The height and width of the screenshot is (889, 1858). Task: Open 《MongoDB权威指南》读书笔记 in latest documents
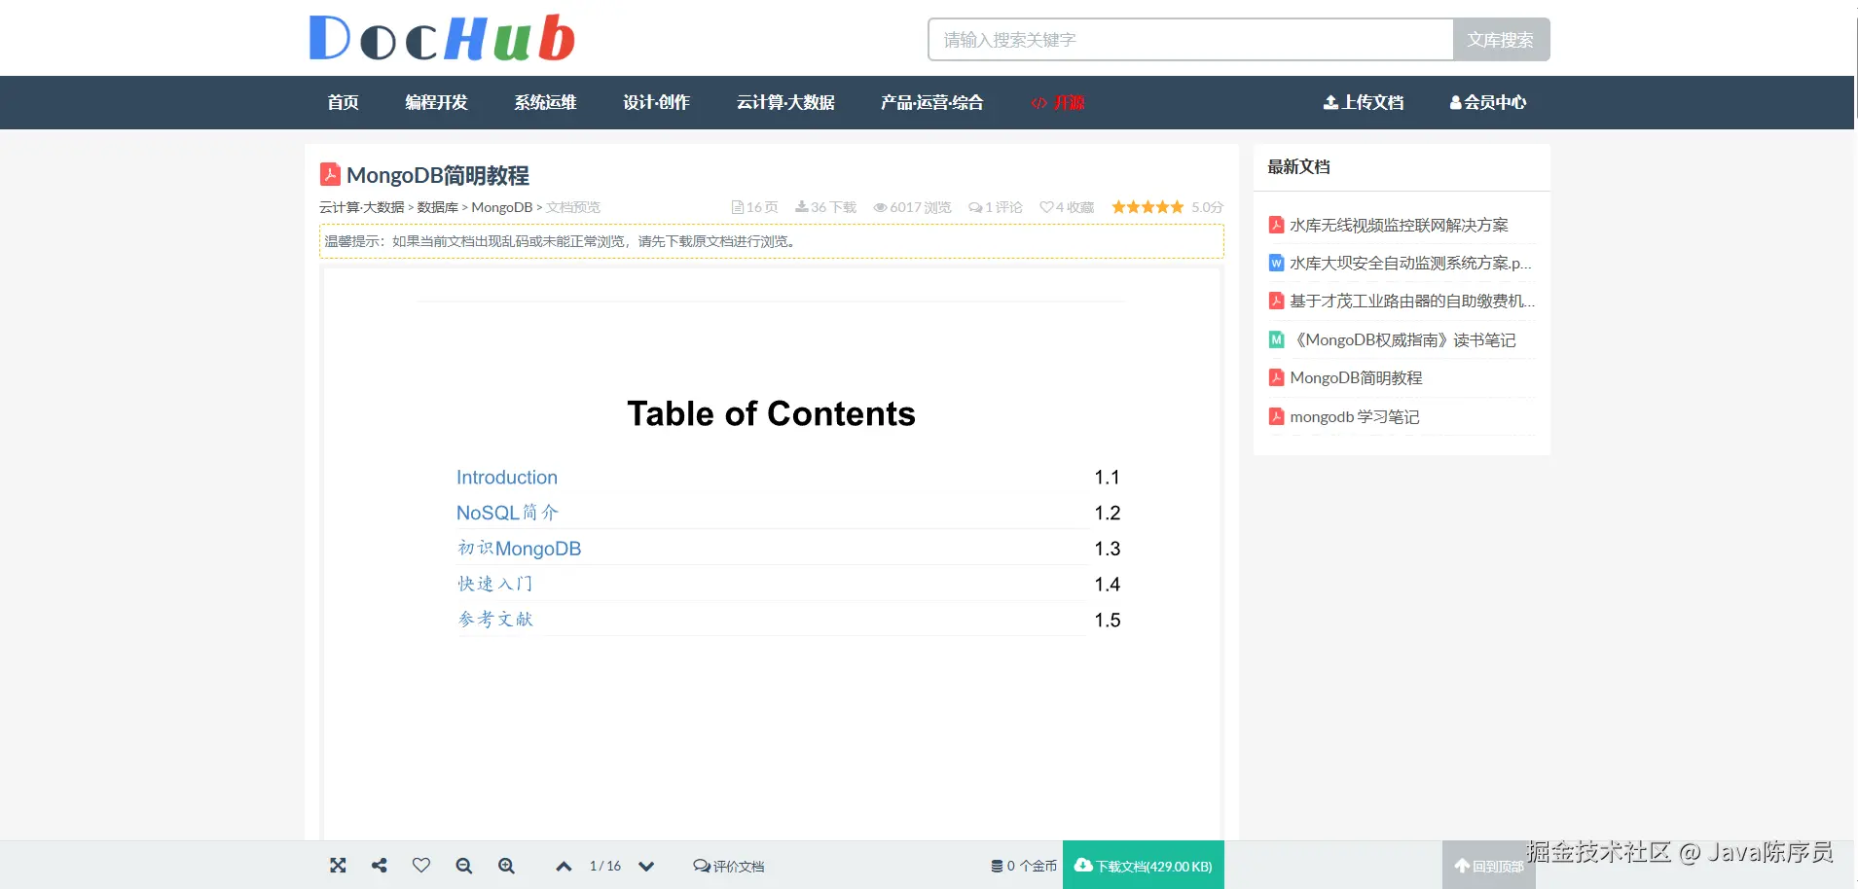click(x=1403, y=340)
